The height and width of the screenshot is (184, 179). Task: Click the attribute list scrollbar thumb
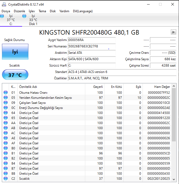click(x=174, y=115)
